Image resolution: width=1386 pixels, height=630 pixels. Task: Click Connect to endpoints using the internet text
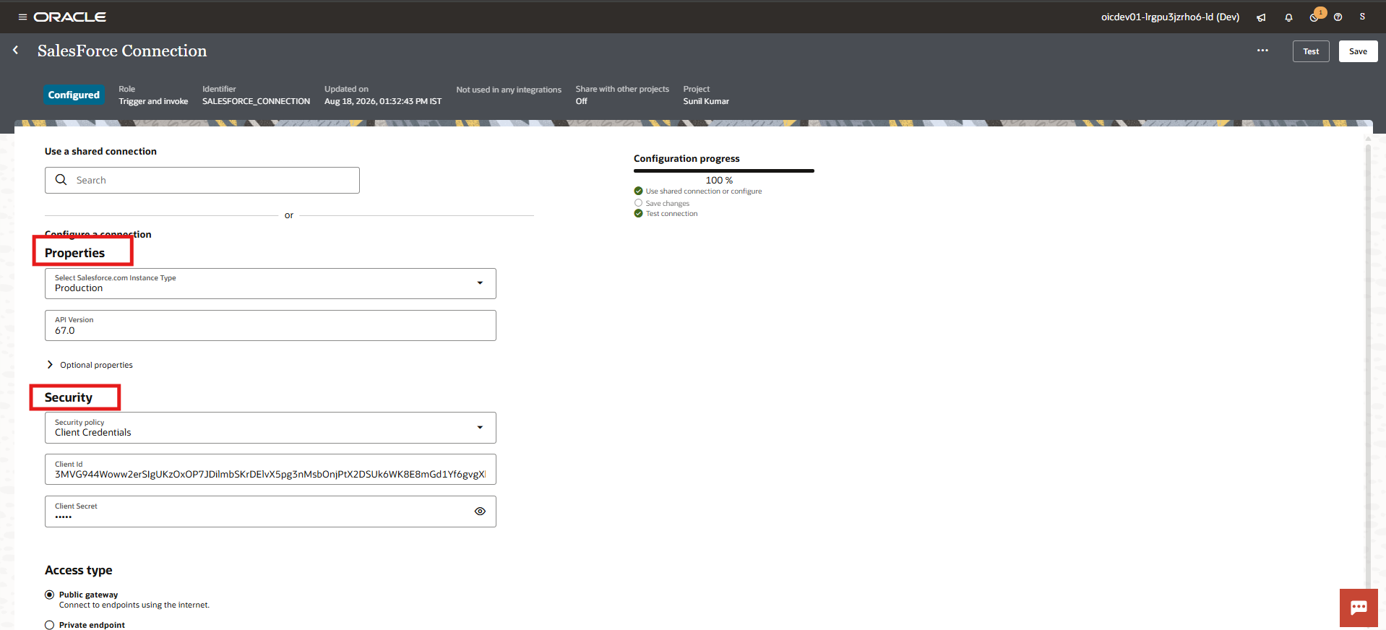click(x=134, y=605)
